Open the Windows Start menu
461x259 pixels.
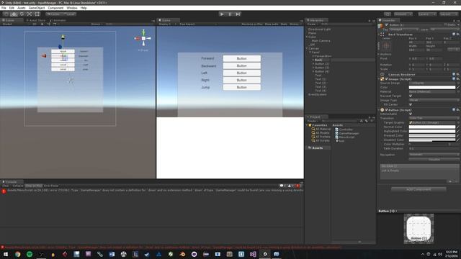tap(6, 254)
